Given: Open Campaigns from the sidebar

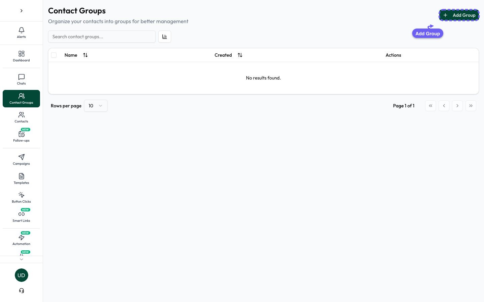Looking at the screenshot, I should (x=21, y=160).
